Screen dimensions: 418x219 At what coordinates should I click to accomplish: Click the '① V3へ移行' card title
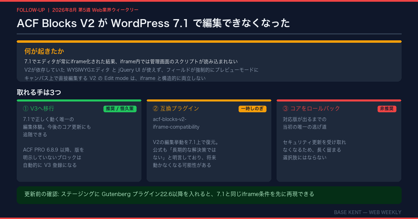point(38,108)
